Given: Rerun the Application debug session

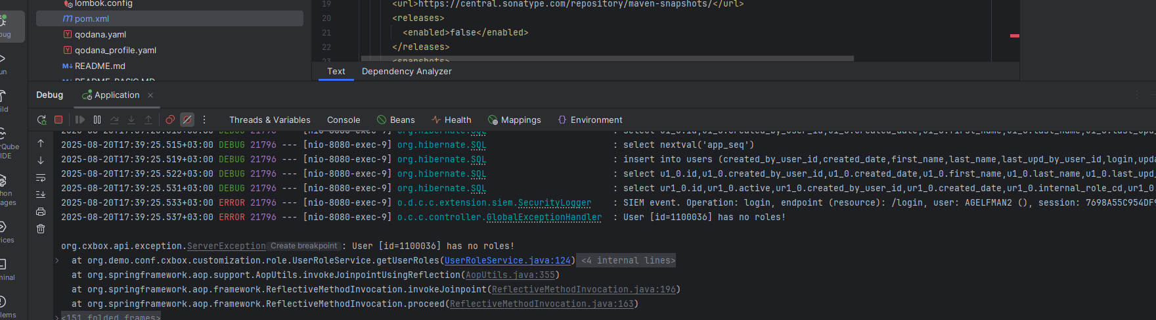Looking at the screenshot, I should [41, 120].
